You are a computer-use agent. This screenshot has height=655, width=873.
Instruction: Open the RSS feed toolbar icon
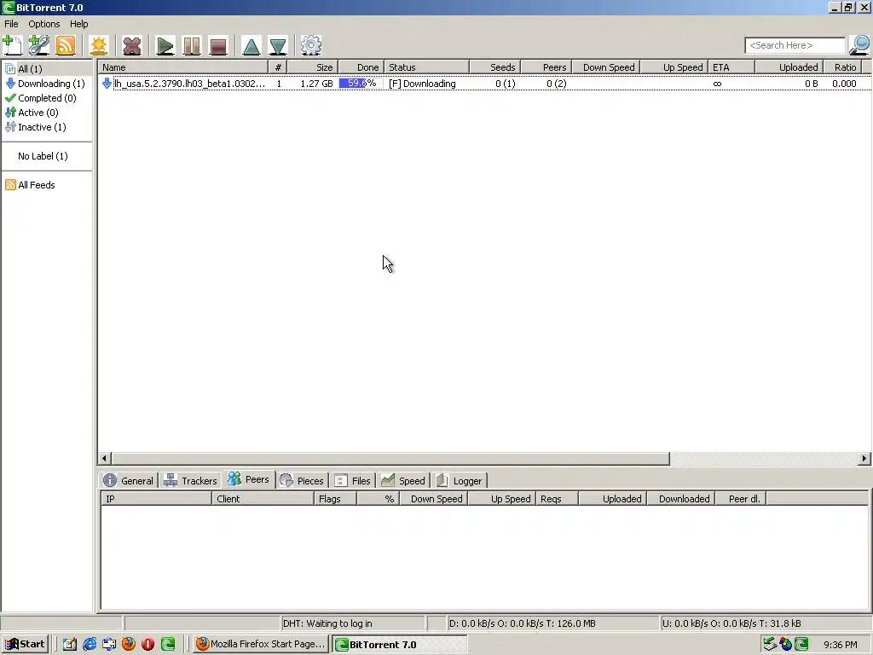65,45
